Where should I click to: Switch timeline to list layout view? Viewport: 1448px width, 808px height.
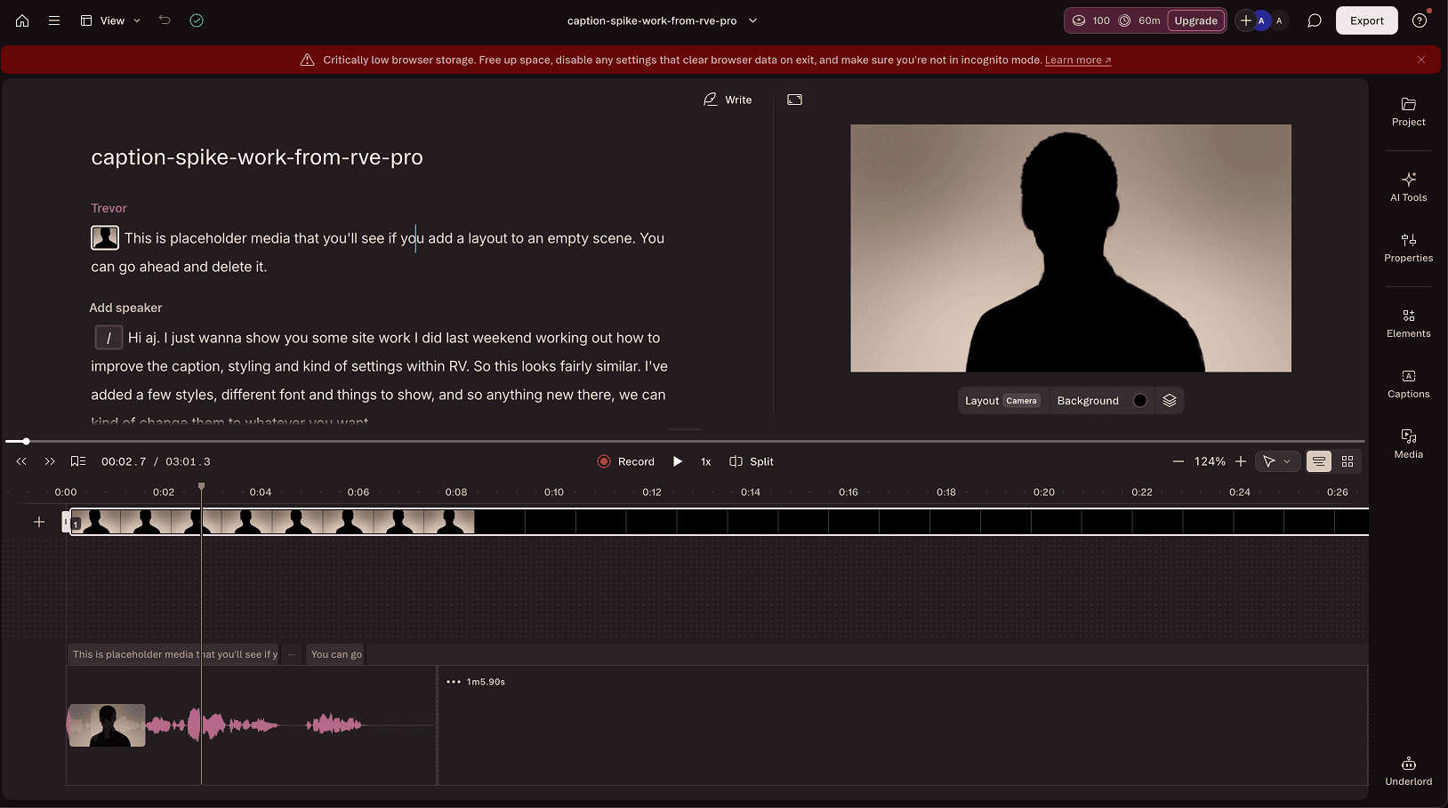pos(1318,461)
